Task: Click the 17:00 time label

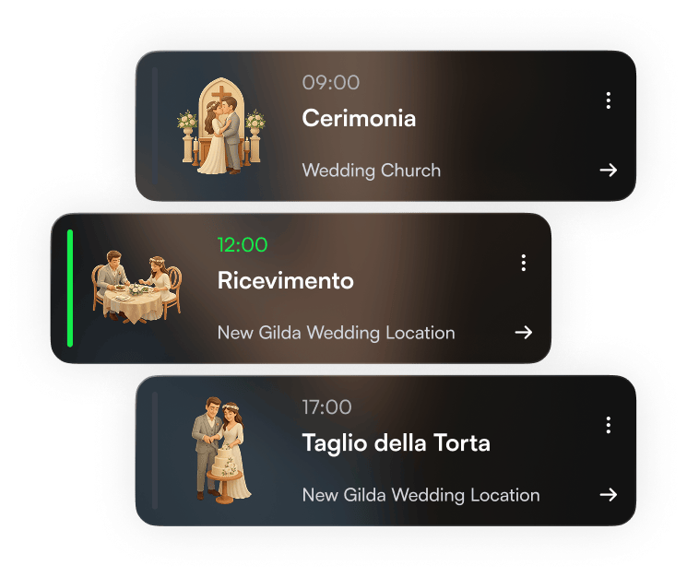Action: (x=326, y=407)
